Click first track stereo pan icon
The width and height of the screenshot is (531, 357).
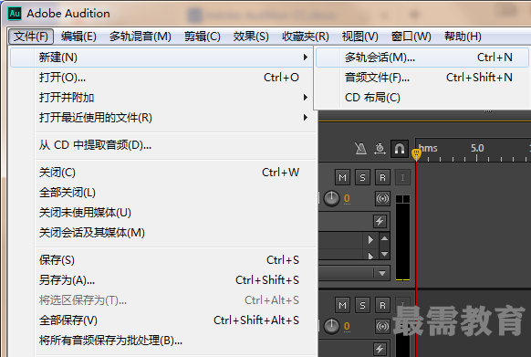[382, 199]
